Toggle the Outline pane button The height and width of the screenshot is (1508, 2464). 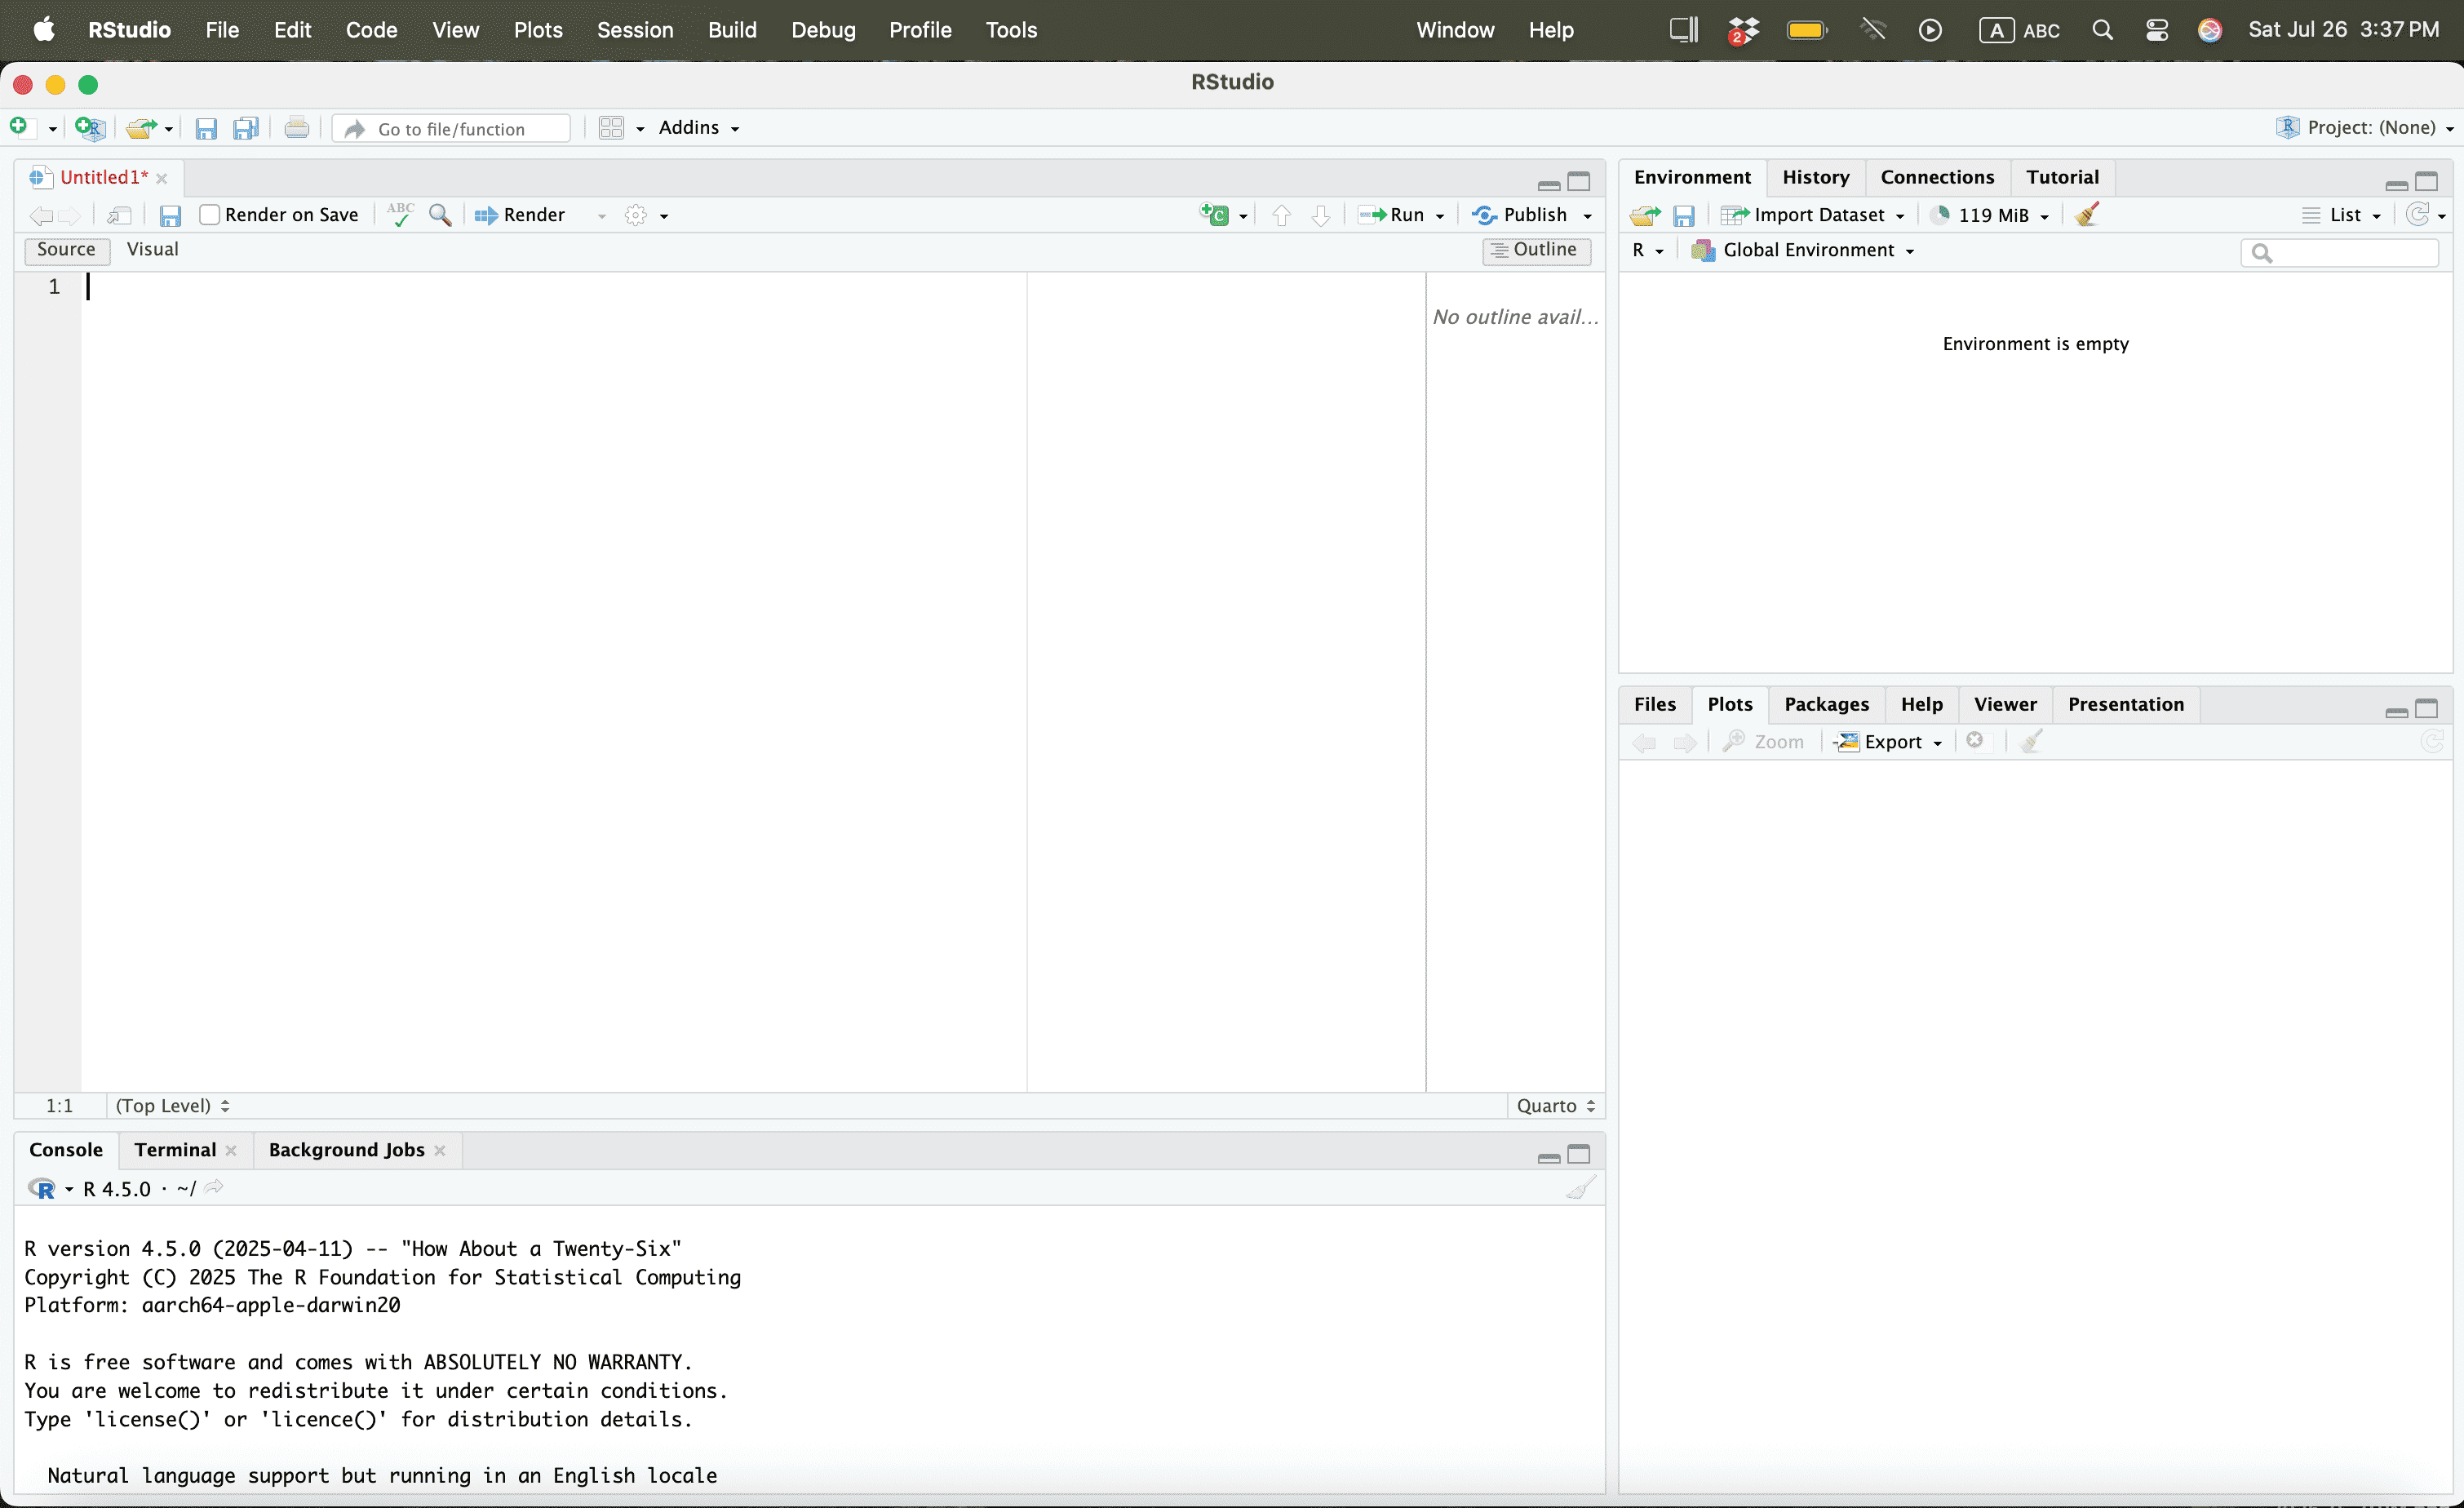[1536, 249]
